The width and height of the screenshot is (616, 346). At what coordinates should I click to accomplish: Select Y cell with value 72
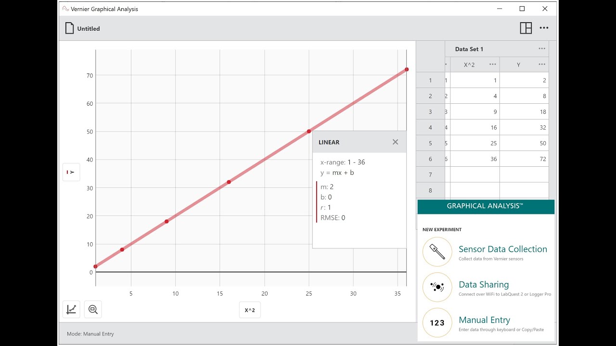524,159
